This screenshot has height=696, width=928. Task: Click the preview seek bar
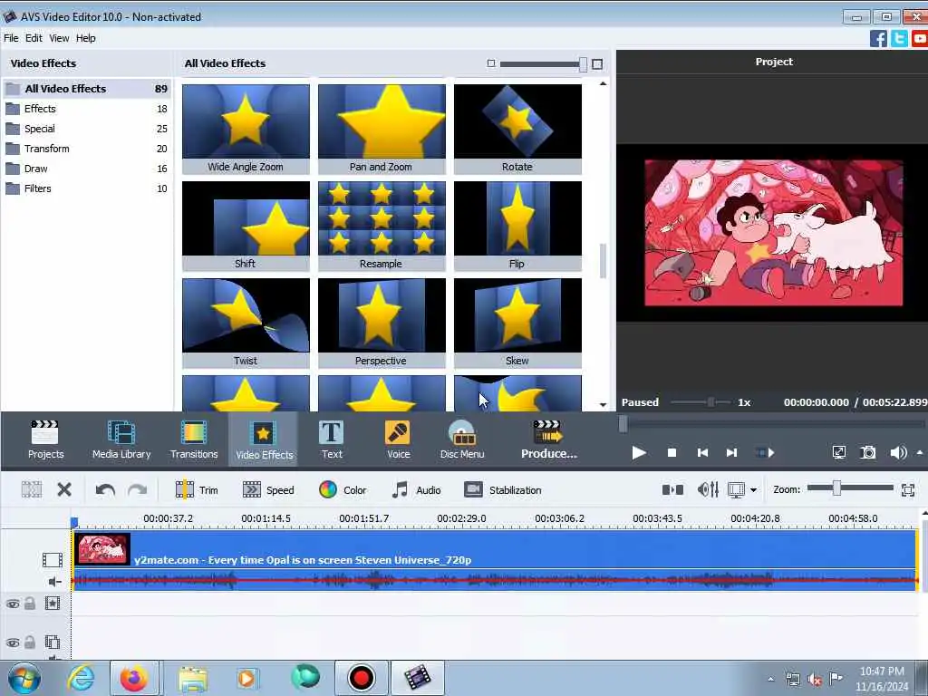[x=772, y=424]
